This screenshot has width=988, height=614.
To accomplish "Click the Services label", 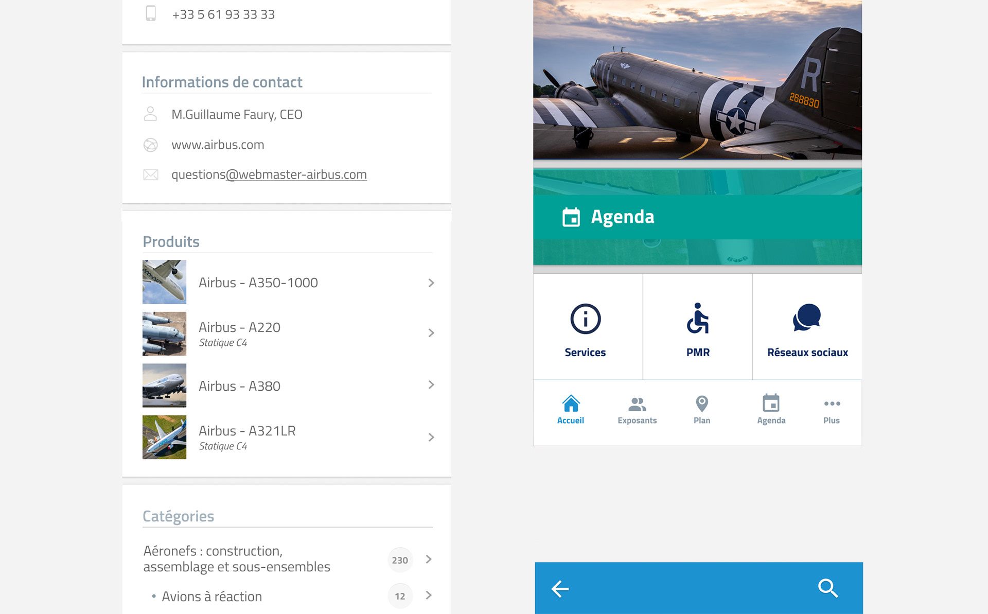I will click(585, 353).
